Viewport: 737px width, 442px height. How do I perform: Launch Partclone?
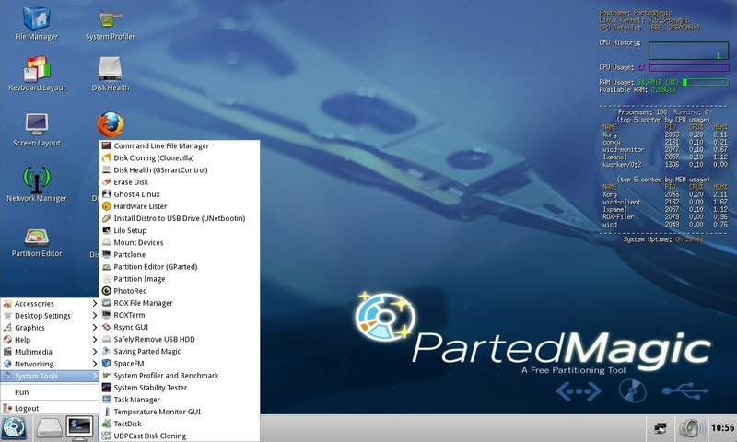click(180, 254)
